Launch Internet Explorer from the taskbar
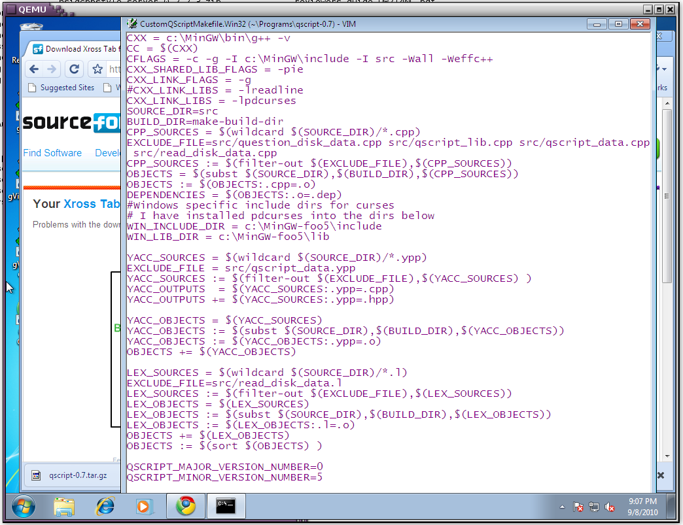The height and width of the screenshot is (525, 683). 105,506
